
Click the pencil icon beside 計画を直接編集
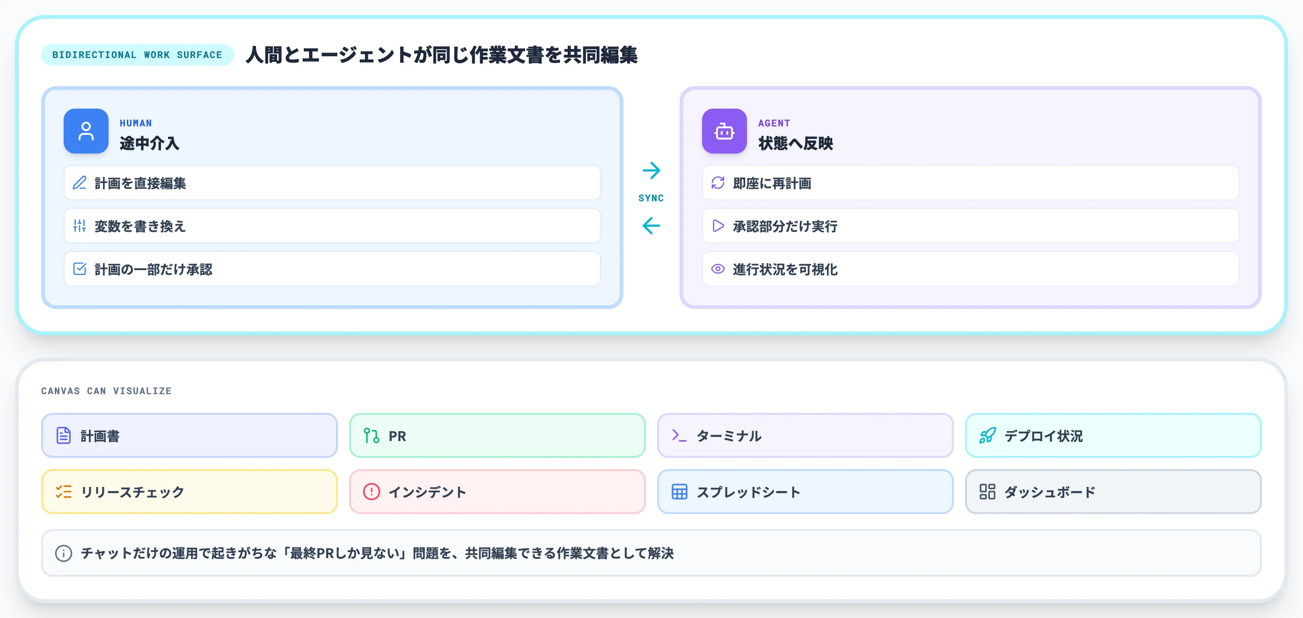(x=80, y=183)
